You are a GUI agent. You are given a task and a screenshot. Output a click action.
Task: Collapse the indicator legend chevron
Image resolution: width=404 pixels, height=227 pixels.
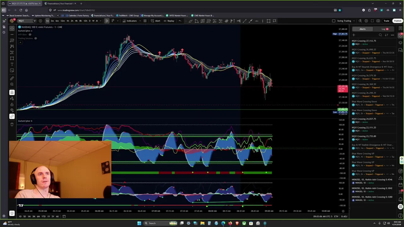(x=20, y=42)
